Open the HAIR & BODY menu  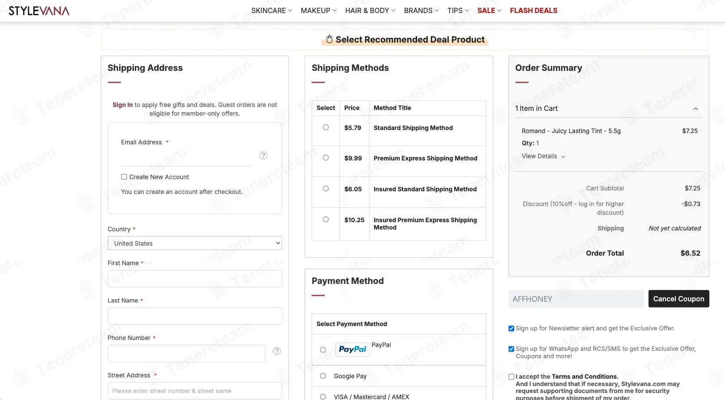370,10
